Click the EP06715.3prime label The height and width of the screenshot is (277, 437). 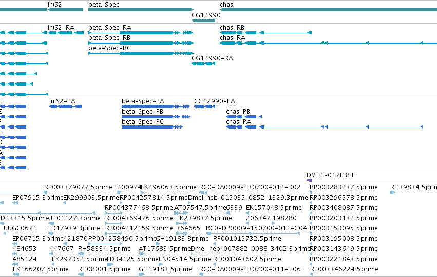(38, 239)
